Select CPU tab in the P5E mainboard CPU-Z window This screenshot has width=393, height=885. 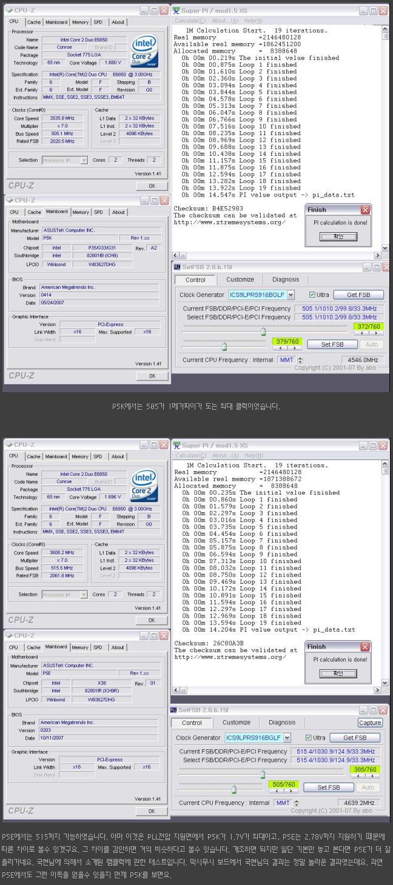14,647
